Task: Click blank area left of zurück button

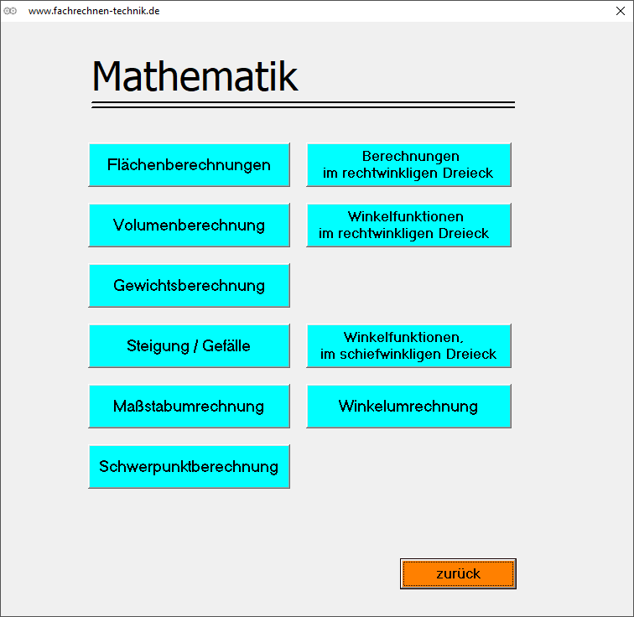Action: [252, 573]
